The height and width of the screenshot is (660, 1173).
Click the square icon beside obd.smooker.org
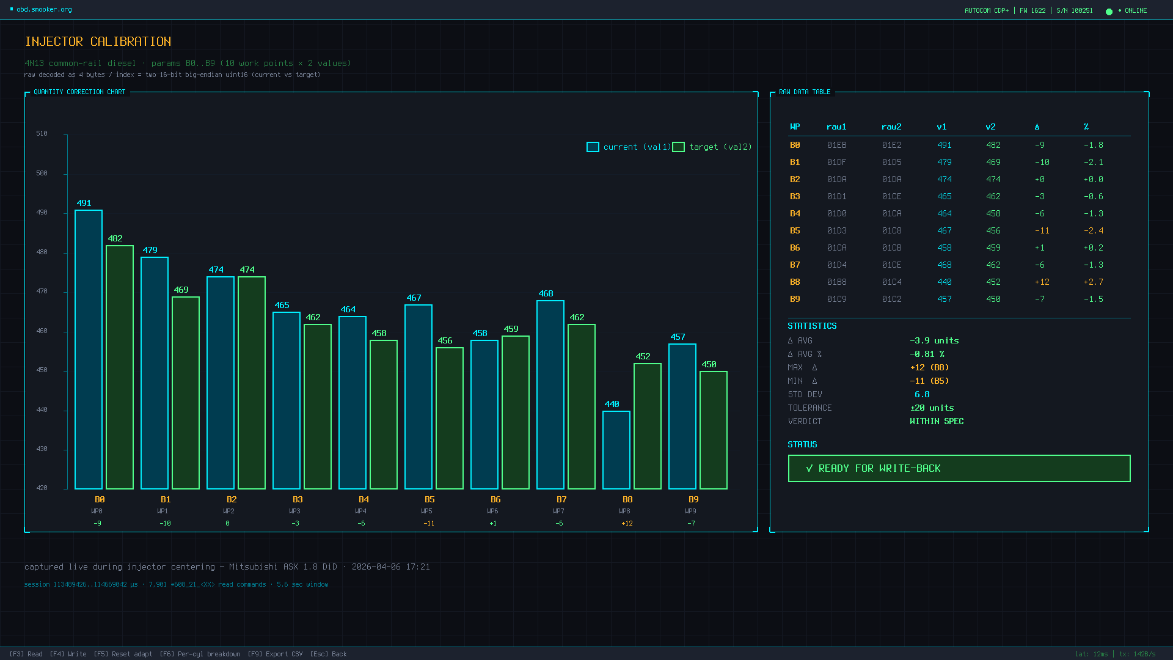tap(10, 9)
